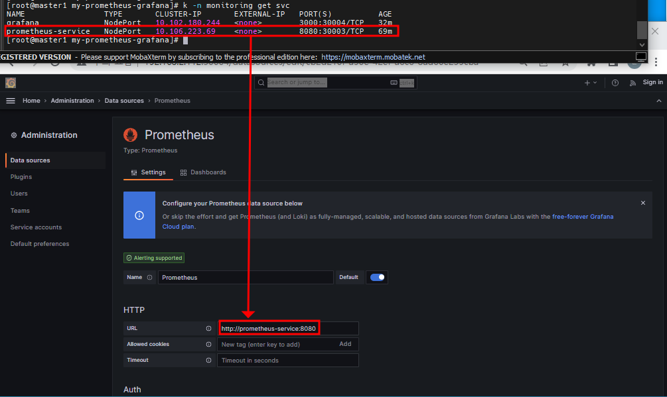Click the info icon beside Timeout label
667x397 pixels.
point(208,360)
